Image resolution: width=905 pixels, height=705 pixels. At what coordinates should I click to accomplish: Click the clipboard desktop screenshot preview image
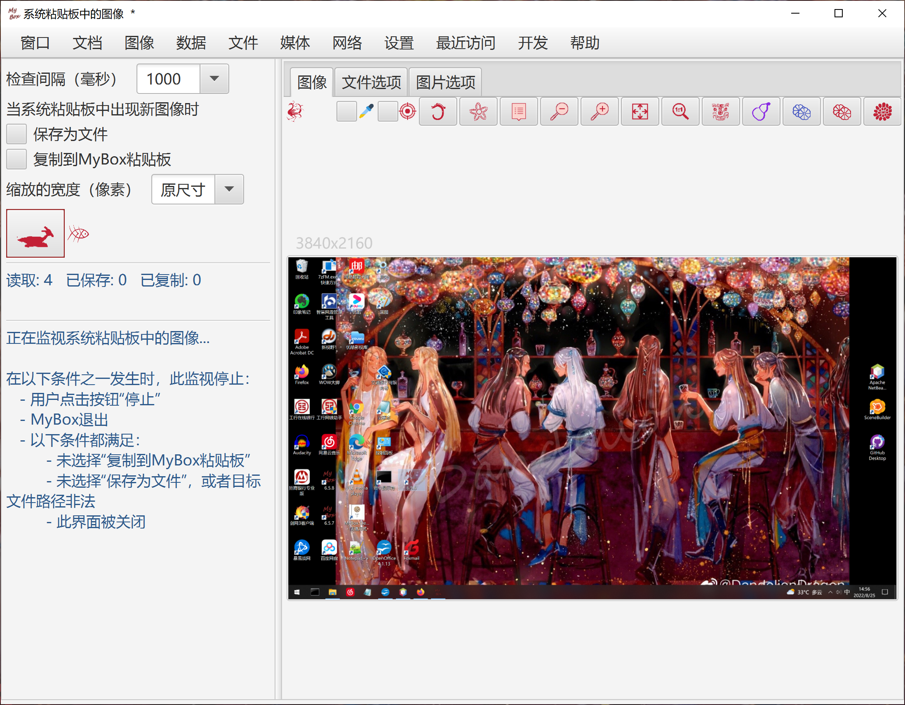592,428
